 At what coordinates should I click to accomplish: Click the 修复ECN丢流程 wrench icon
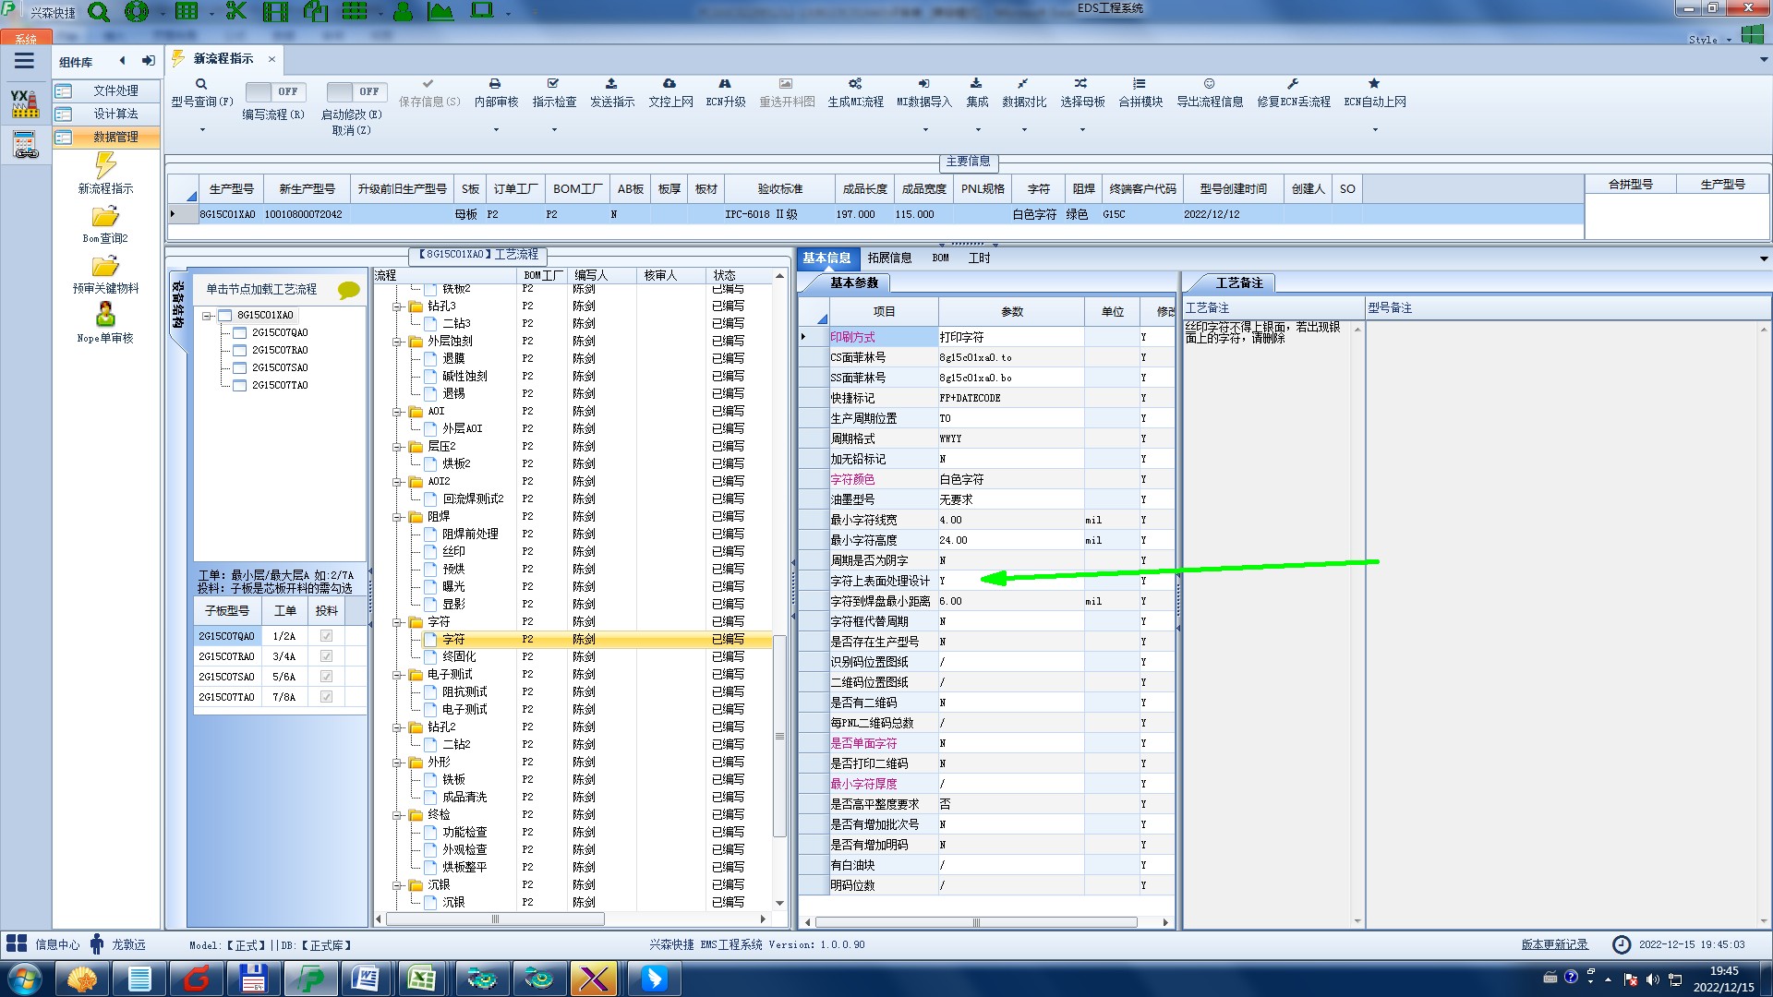(x=1293, y=84)
